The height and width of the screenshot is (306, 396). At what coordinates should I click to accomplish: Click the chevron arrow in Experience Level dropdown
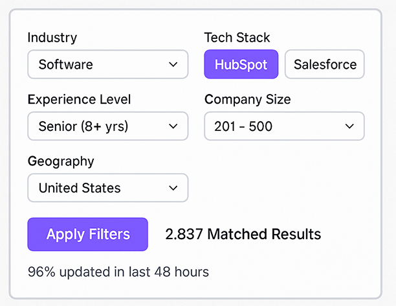click(x=173, y=126)
